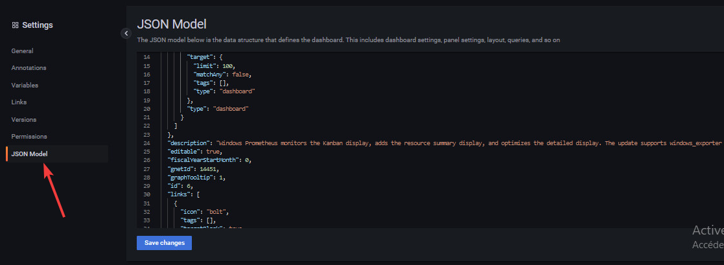The image size is (724, 265).
Task: Click the "matchAny": false line in the editor
Action: 222,75
